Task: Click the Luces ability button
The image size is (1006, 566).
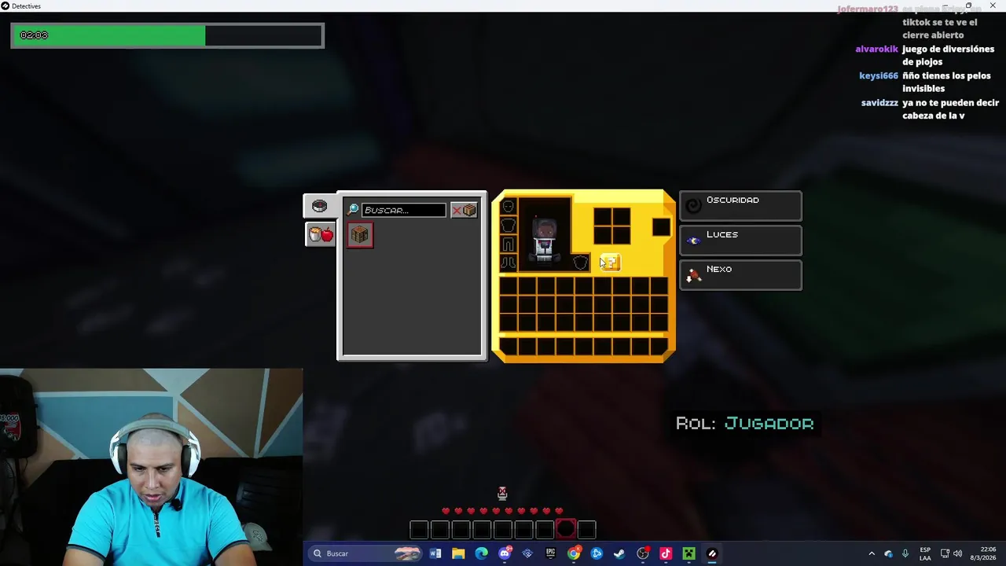Action: (740, 241)
